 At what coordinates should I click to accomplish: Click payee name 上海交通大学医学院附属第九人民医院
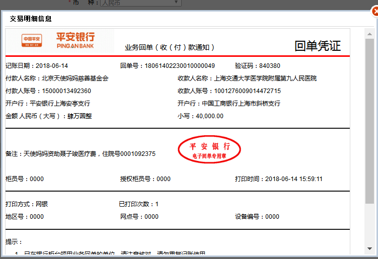(x=265, y=78)
